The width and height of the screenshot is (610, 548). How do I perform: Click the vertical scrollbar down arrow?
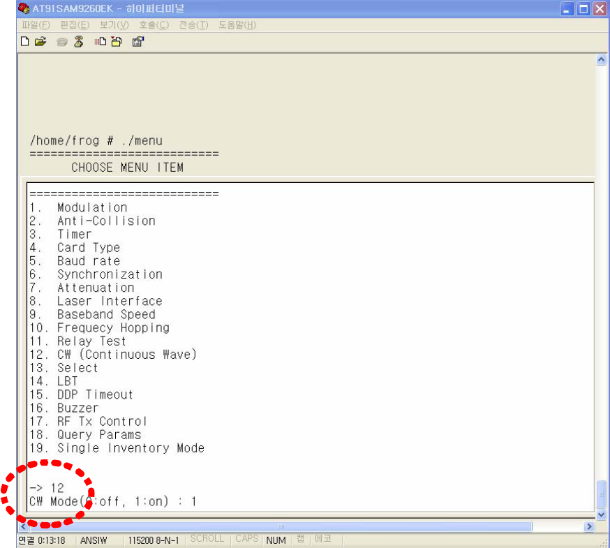pyautogui.click(x=601, y=514)
